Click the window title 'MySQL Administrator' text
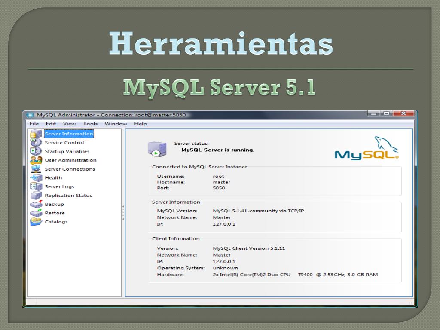The image size is (440, 330). (66, 115)
